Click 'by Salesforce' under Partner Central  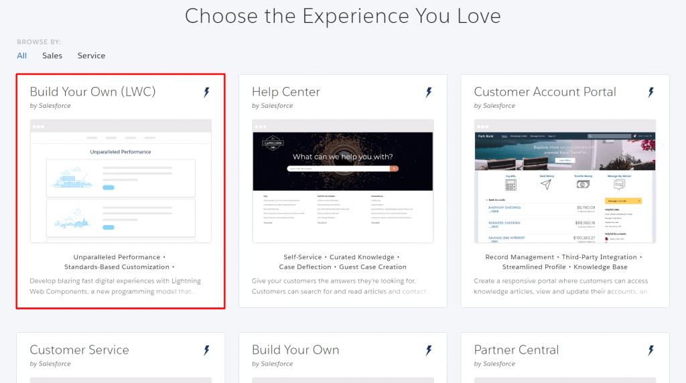pos(495,364)
